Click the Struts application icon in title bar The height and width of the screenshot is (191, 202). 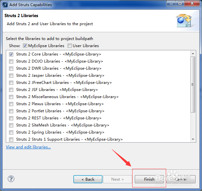pyautogui.click(x=5, y=5)
